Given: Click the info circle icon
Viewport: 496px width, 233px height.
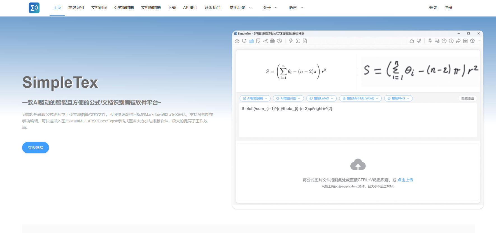Looking at the screenshot, I should point(451,41).
